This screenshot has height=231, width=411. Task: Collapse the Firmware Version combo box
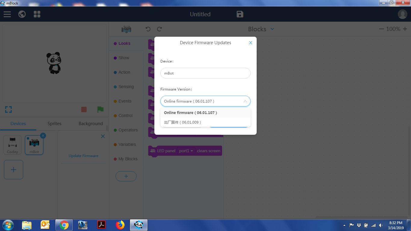point(205,101)
